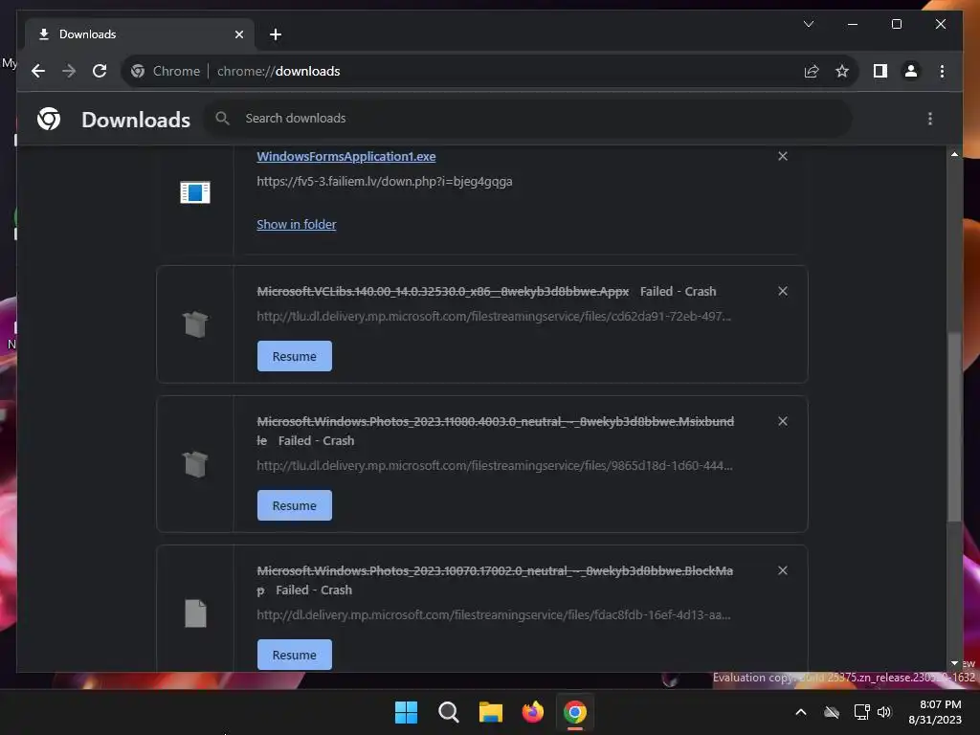The image size is (980, 735).
Task: Open File Explorer from taskbar
Action: 491,712
